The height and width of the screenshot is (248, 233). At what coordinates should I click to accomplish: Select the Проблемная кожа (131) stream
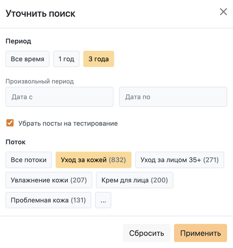[48, 200]
